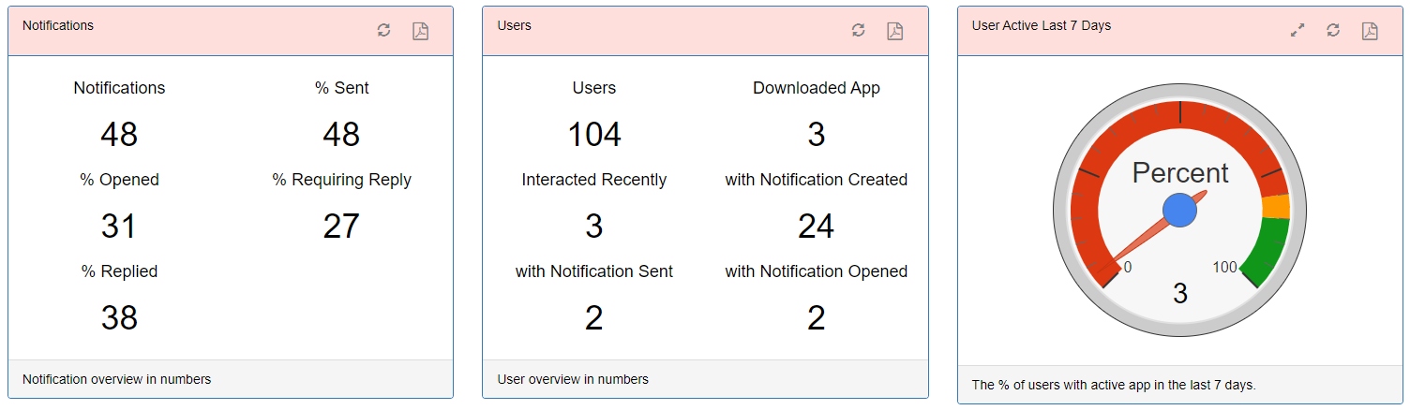Click the with Notification Created value 24
The width and height of the screenshot is (1410, 410).
click(x=816, y=227)
